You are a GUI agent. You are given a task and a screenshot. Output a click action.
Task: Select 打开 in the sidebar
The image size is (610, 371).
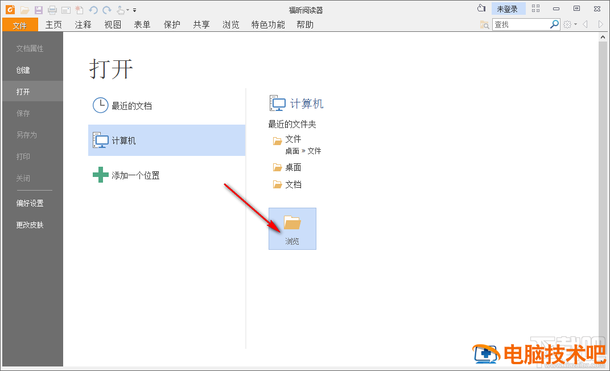point(32,92)
